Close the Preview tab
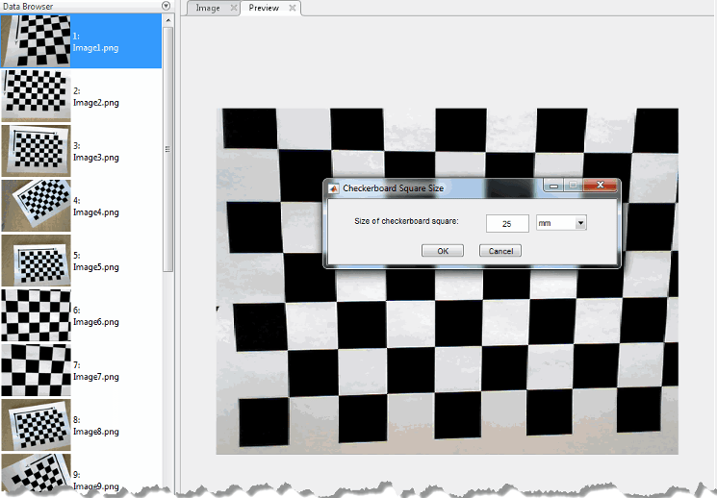The width and height of the screenshot is (717, 498). 293,8
